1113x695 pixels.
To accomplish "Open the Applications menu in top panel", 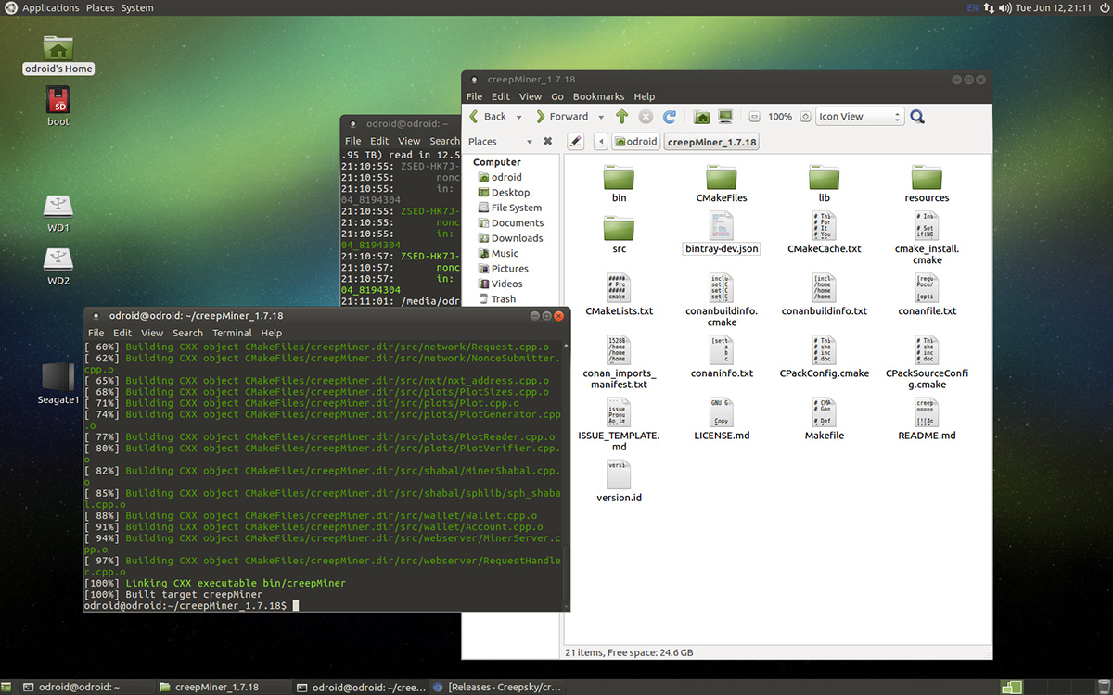I will 51,7.
